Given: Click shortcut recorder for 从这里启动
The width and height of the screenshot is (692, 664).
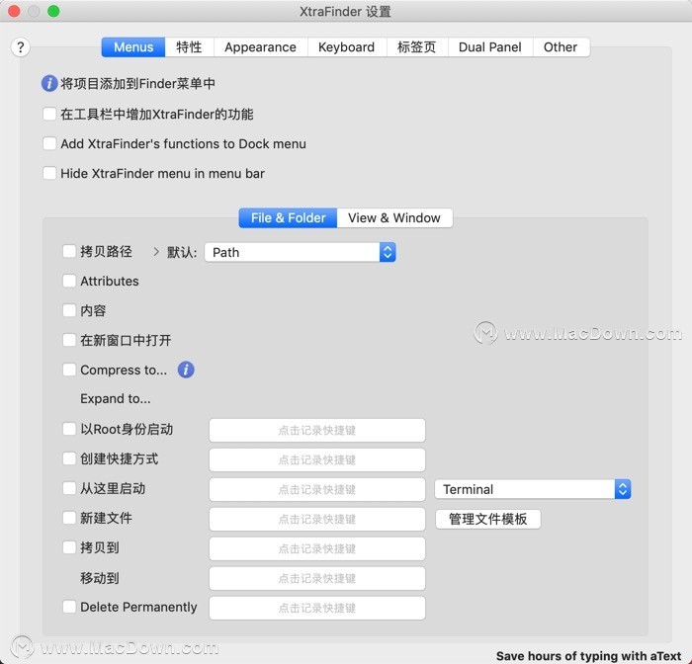Looking at the screenshot, I should (317, 489).
